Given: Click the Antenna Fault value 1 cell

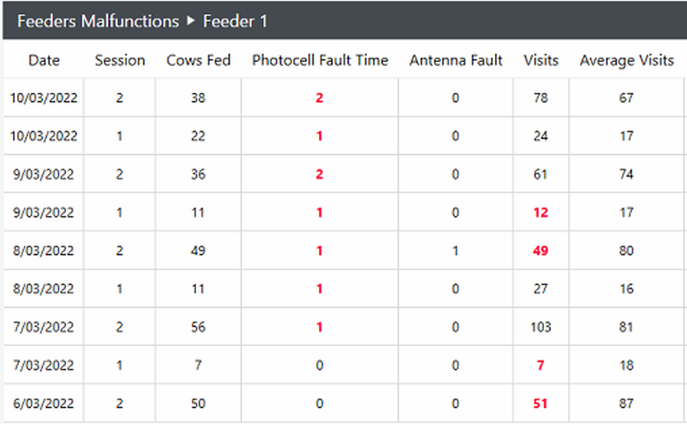Looking at the screenshot, I should click(456, 251).
